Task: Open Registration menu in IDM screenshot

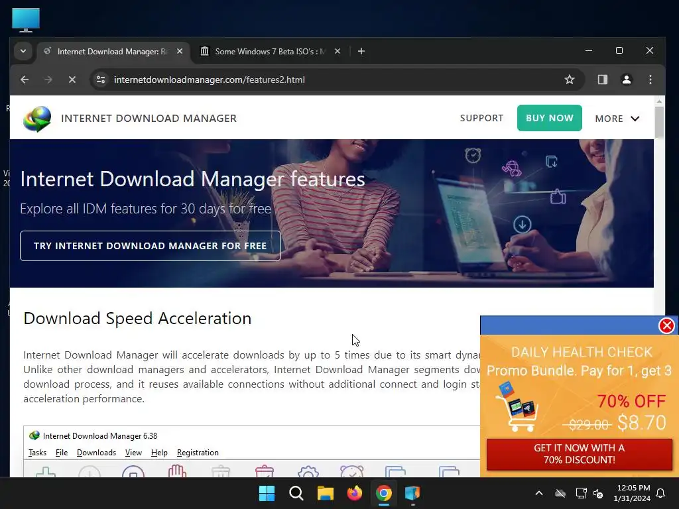Action: [198, 452]
